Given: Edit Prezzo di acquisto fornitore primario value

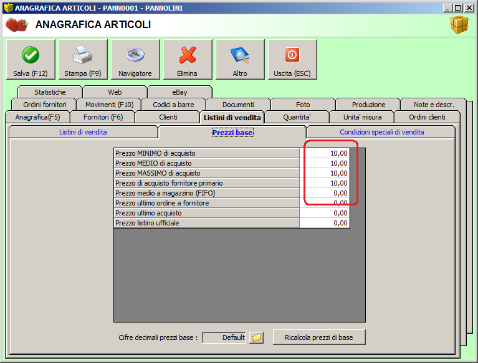Looking at the screenshot, I should (324, 183).
